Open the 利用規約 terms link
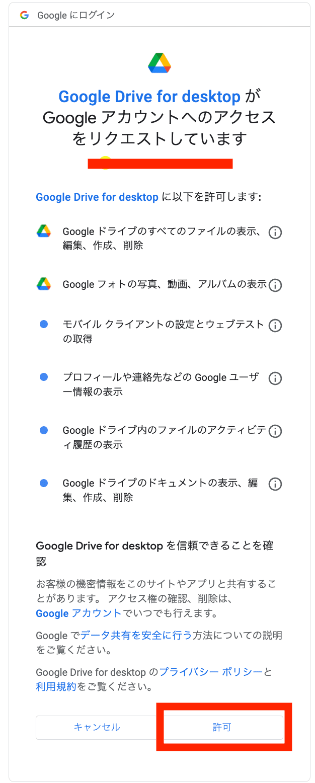 [x=56, y=686]
